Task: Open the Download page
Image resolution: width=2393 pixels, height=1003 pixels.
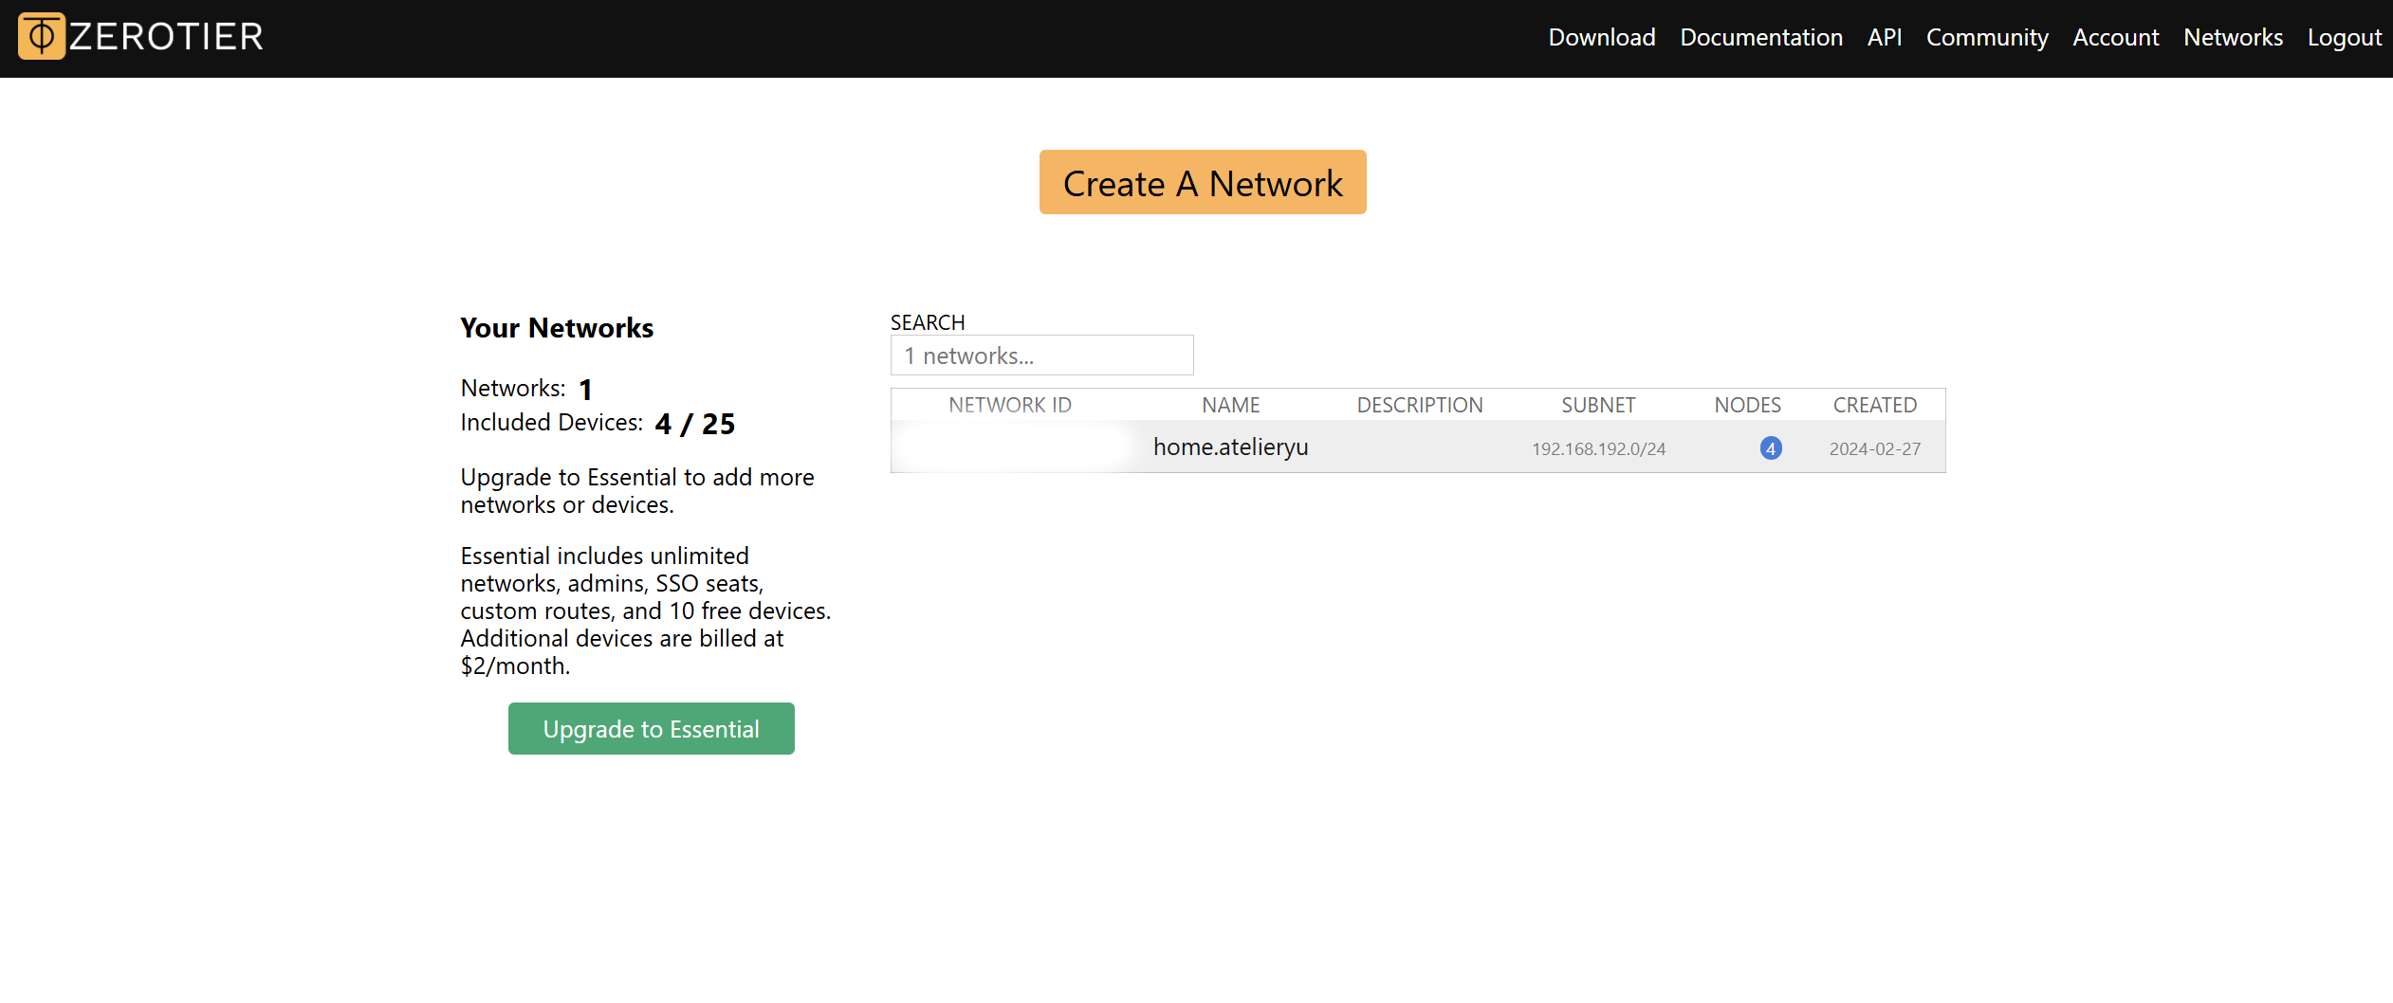Action: pos(1601,38)
